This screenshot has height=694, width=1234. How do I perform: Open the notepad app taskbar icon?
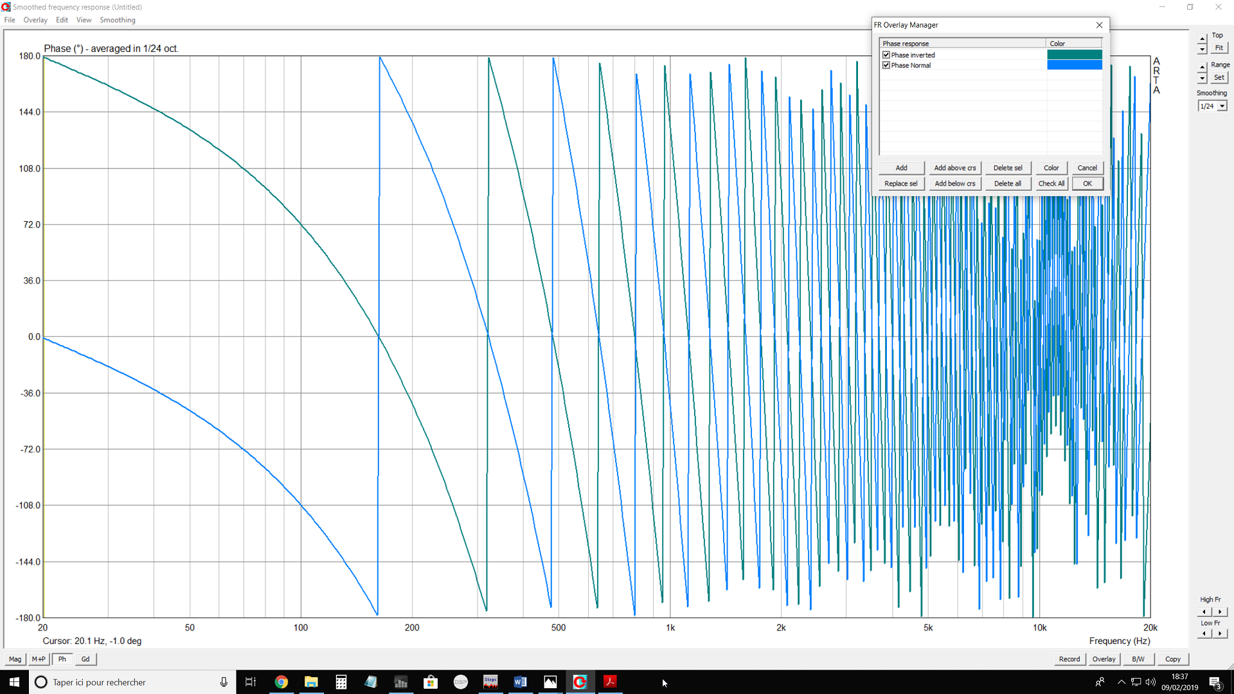click(x=371, y=682)
